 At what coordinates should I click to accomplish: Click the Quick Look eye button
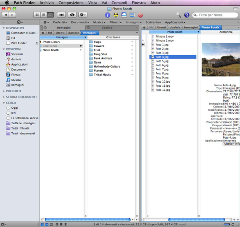72,15
